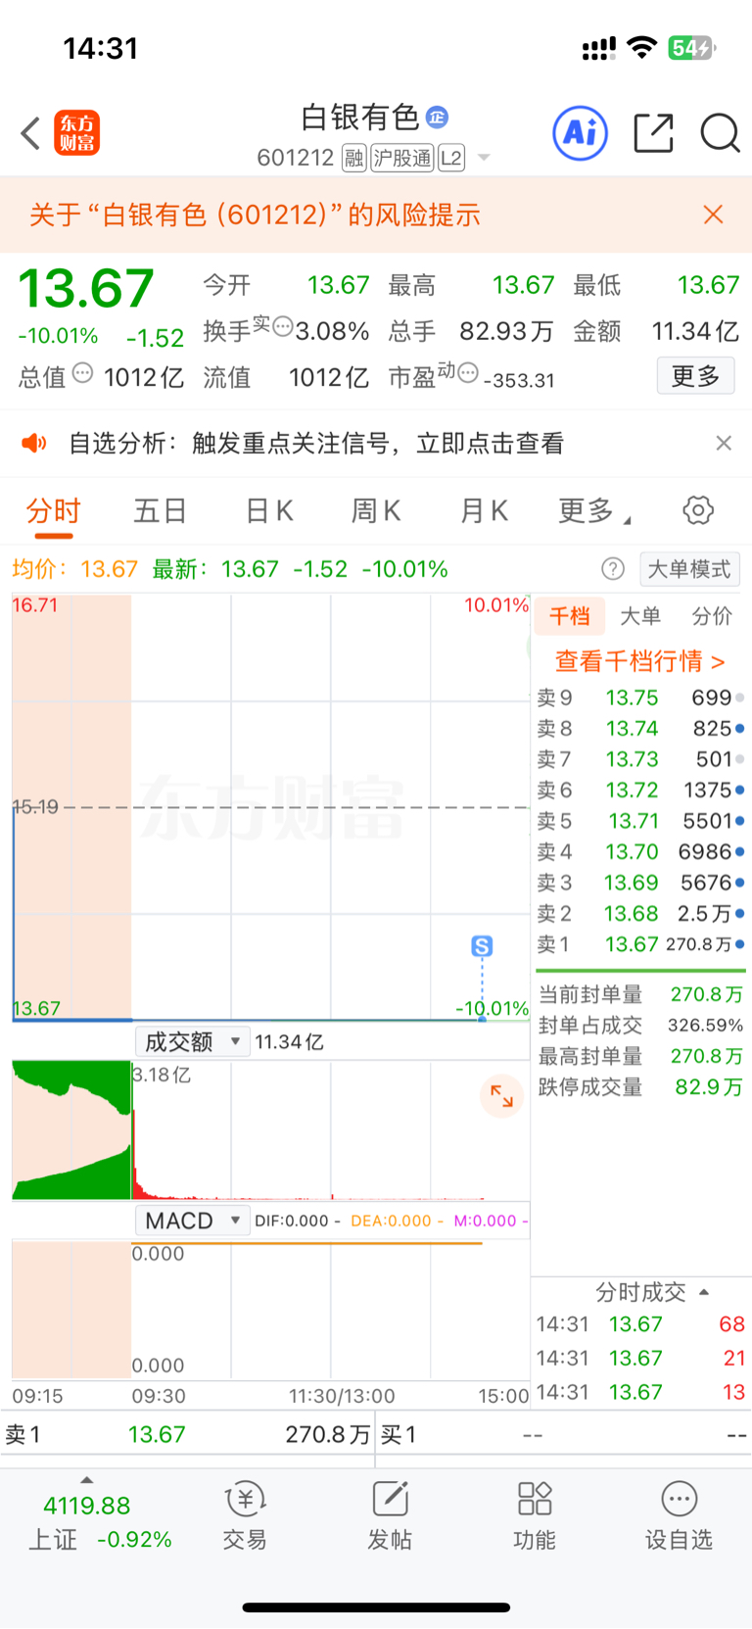The width and height of the screenshot is (752, 1629).
Task: Tap the verified badge beside 白银有色
Action: pos(437,118)
